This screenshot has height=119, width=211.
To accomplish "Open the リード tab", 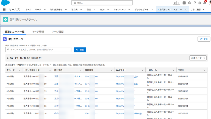I will [38, 10].
